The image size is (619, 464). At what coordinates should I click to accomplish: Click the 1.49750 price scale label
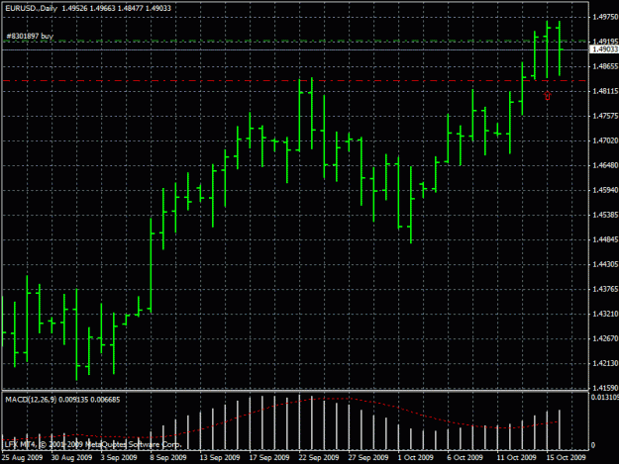[x=605, y=17]
